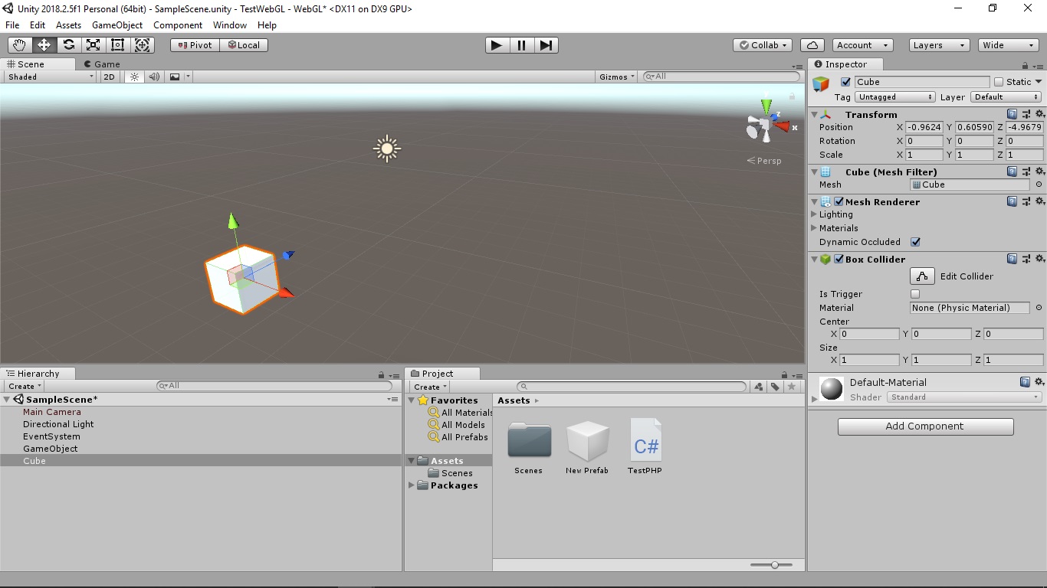Toggle the Cube active checkbox in Inspector
1047x588 pixels.
pyautogui.click(x=845, y=82)
